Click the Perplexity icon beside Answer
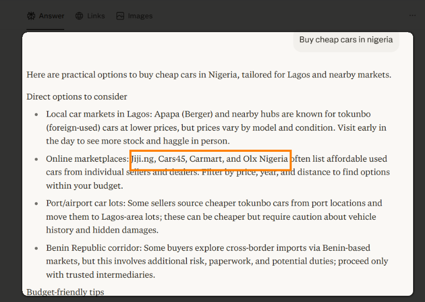Image resolution: width=425 pixels, height=302 pixels. click(x=31, y=16)
